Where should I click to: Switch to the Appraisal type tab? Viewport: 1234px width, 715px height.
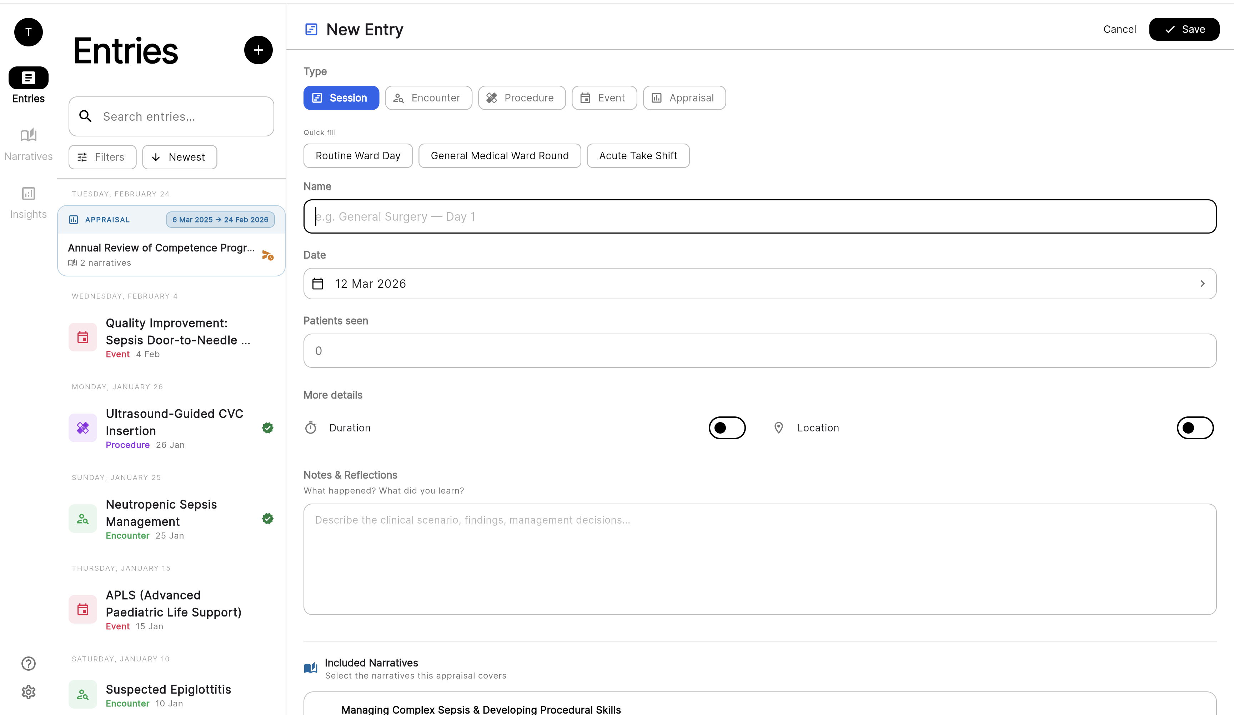(x=684, y=98)
